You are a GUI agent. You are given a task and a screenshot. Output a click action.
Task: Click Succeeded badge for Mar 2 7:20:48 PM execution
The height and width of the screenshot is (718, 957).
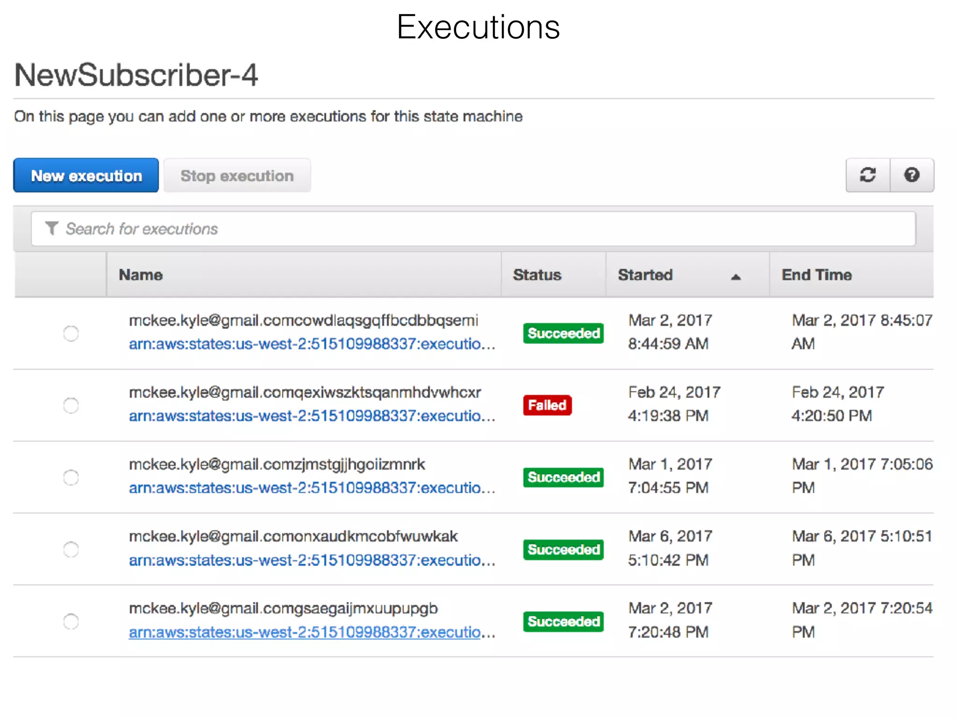(x=564, y=621)
